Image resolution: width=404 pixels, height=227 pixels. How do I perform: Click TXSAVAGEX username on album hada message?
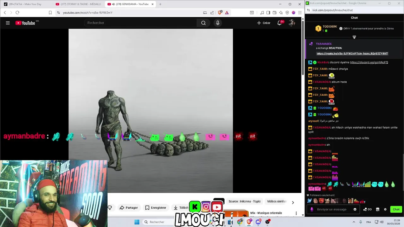tap(322, 82)
